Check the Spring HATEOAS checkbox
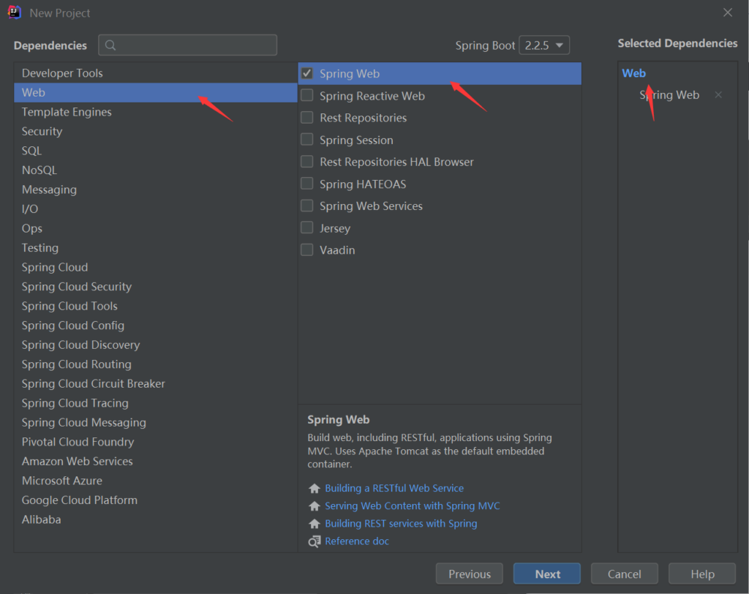 point(307,184)
